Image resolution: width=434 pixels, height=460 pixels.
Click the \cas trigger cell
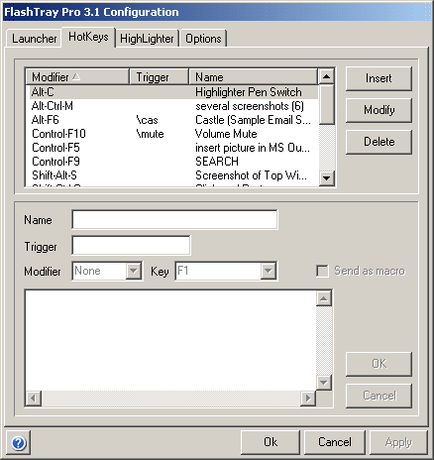point(147,120)
